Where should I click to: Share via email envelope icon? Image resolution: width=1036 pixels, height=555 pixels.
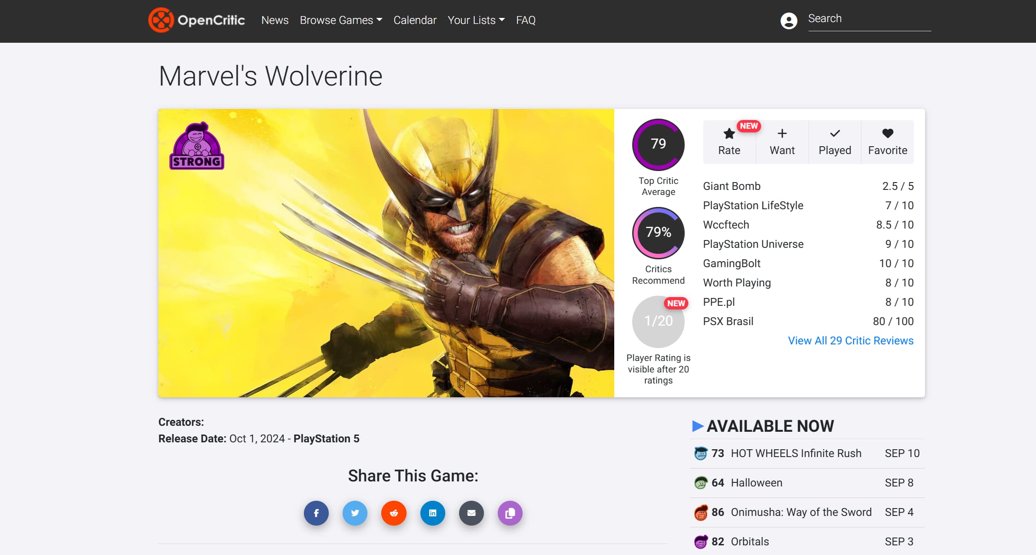click(471, 513)
